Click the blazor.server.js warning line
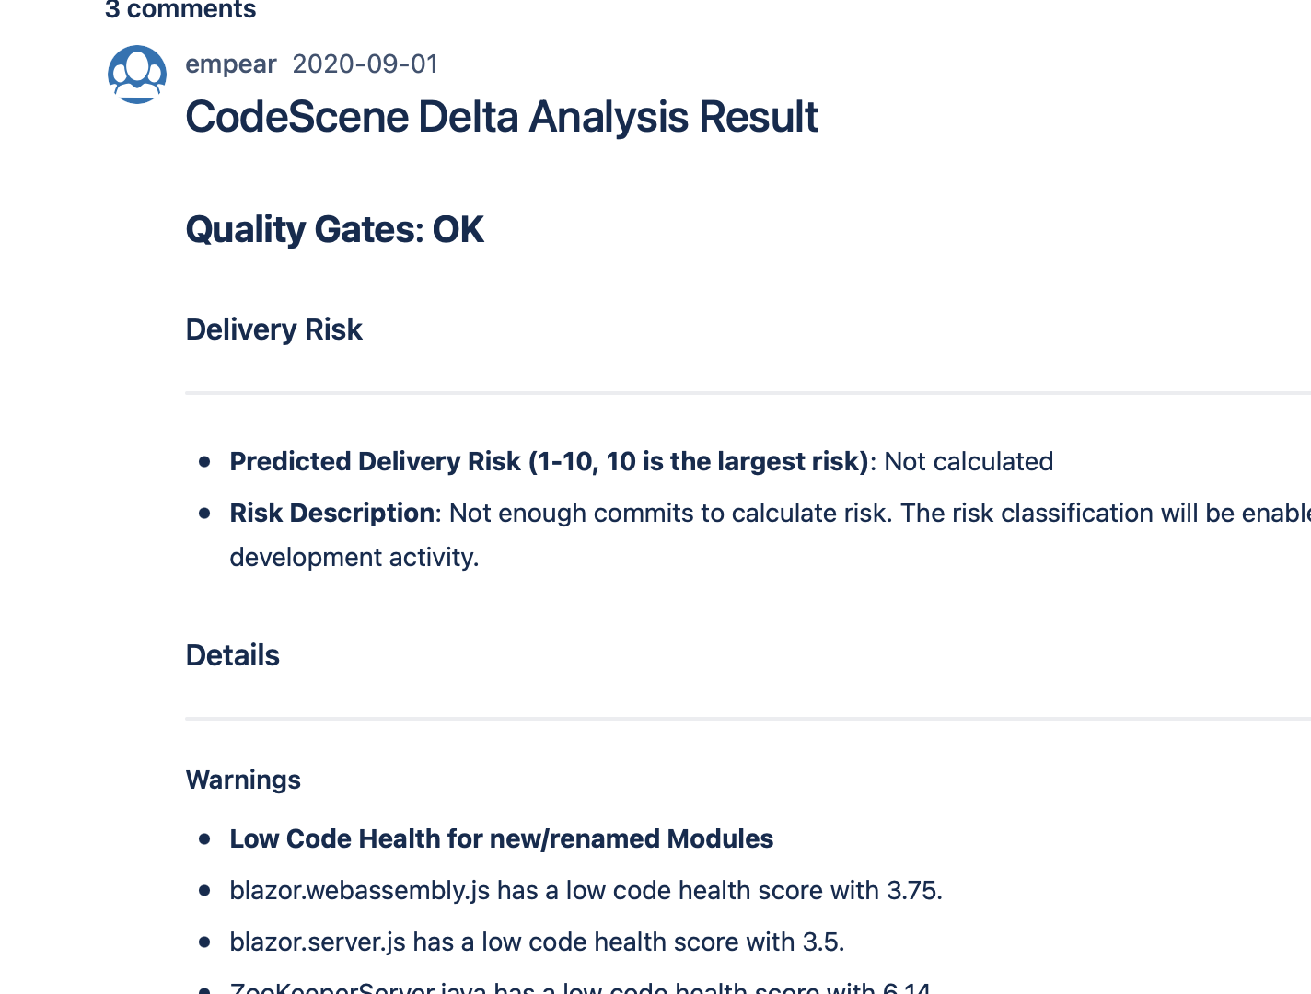This screenshot has width=1311, height=994. (x=538, y=942)
